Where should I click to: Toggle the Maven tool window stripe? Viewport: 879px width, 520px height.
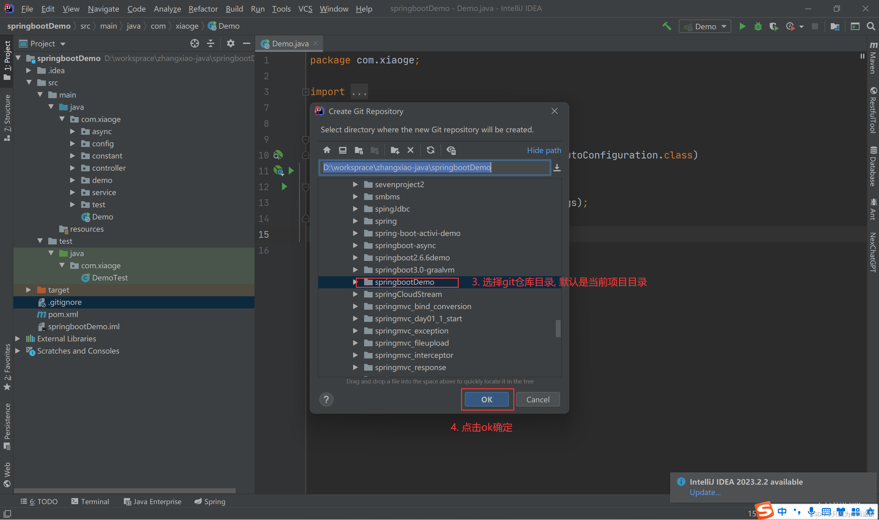point(873,58)
